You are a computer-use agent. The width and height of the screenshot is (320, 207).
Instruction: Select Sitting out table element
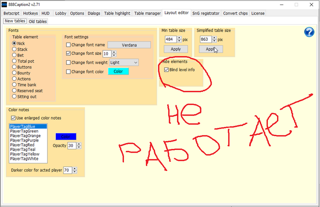[14, 96]
